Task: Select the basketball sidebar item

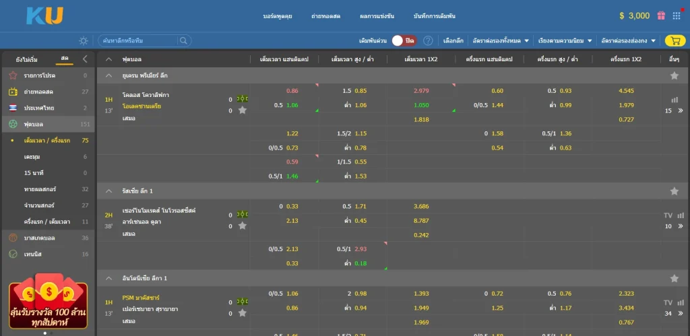Action: click(x=48, y=238)
